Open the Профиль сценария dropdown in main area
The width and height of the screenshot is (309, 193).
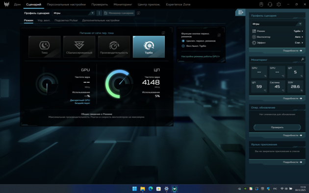(x=74, y=13)
